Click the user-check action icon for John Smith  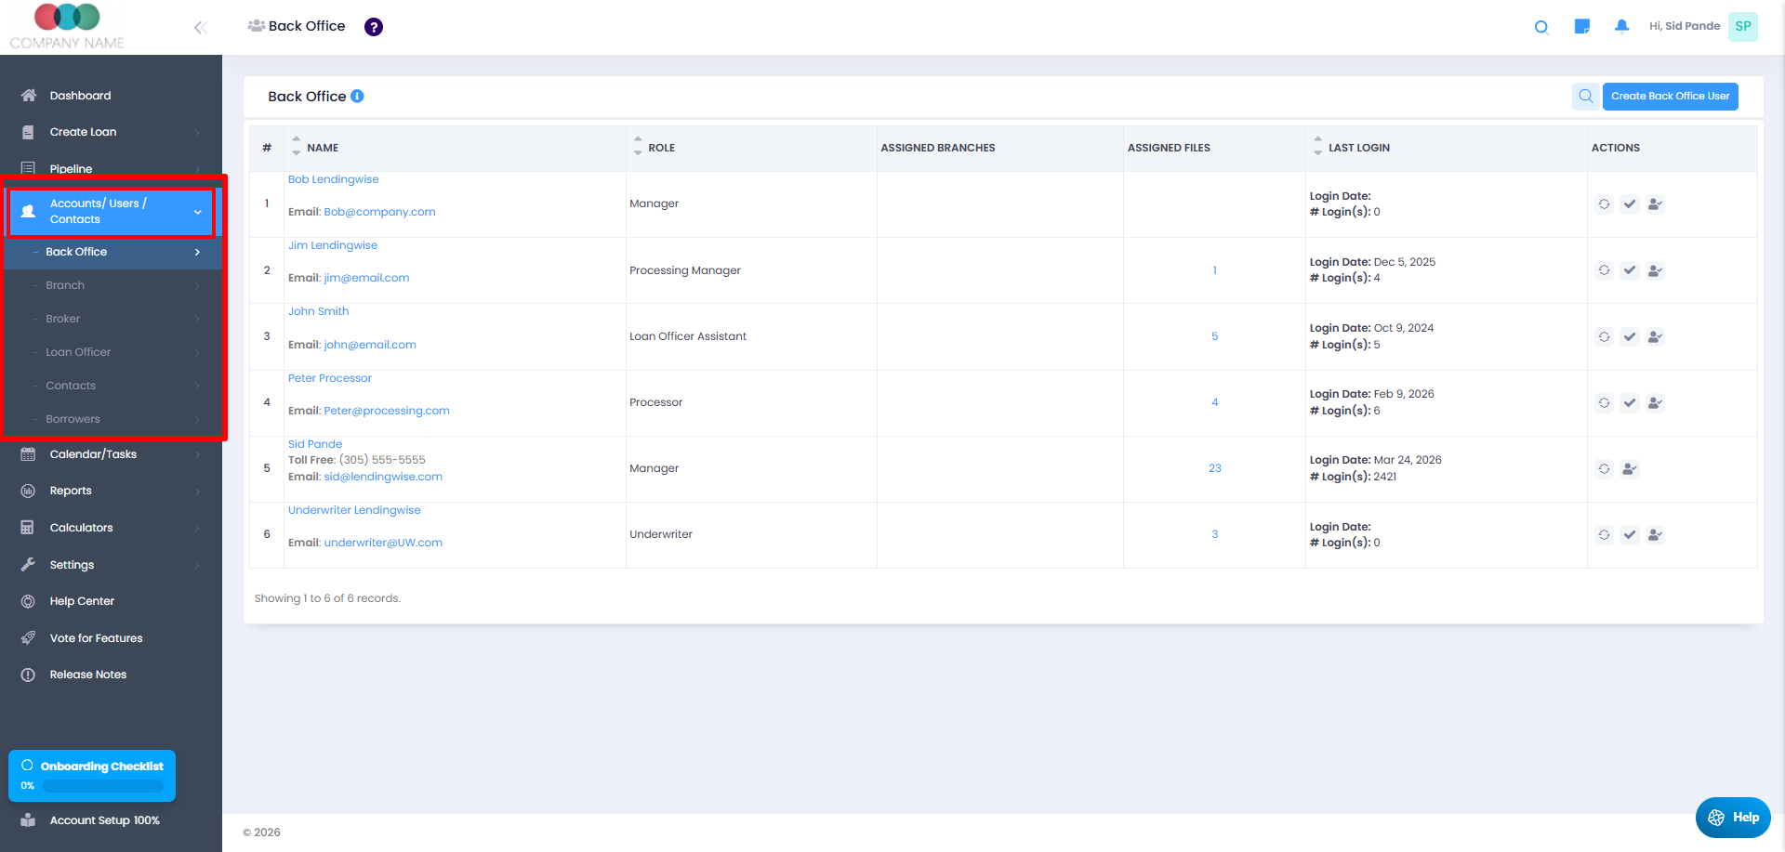point(1655,337)
